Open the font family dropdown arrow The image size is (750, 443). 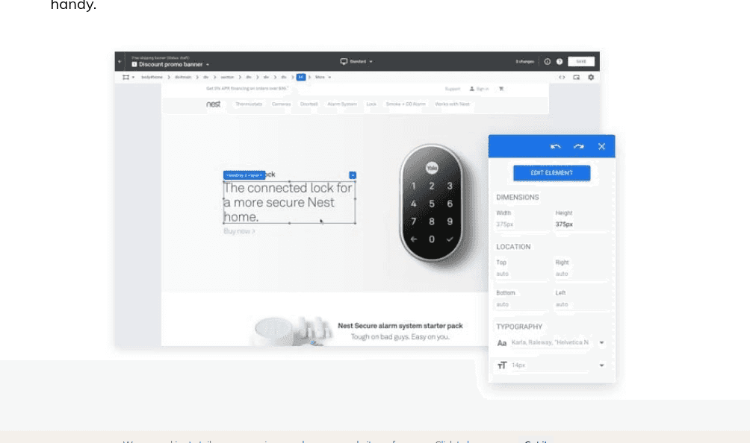tap(602, 343)
